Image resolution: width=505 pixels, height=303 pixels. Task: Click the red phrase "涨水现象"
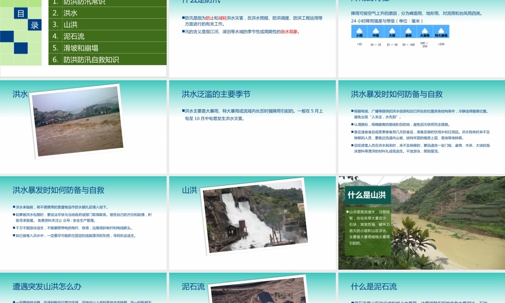pos(289,31)
